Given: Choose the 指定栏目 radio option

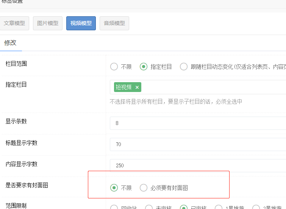Looking at the screenshot, I should [144, 67].
